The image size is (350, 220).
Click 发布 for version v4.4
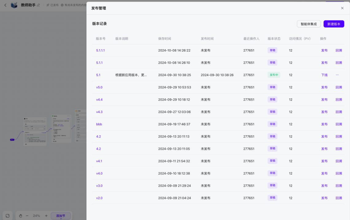(324, 100)
